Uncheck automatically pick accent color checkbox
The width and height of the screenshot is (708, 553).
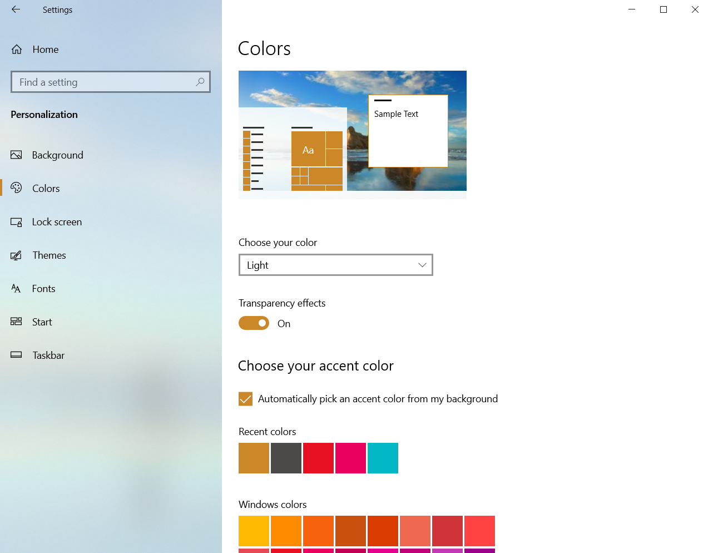click(245, 399)
